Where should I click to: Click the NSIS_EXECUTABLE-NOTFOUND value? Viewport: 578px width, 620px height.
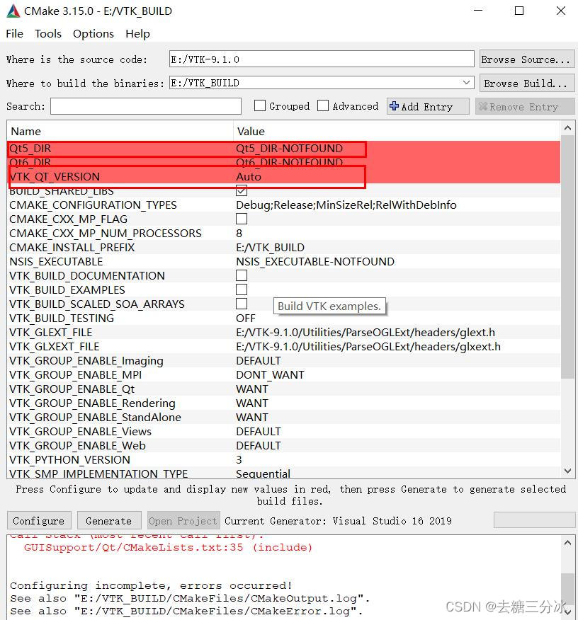pos(315,262)
